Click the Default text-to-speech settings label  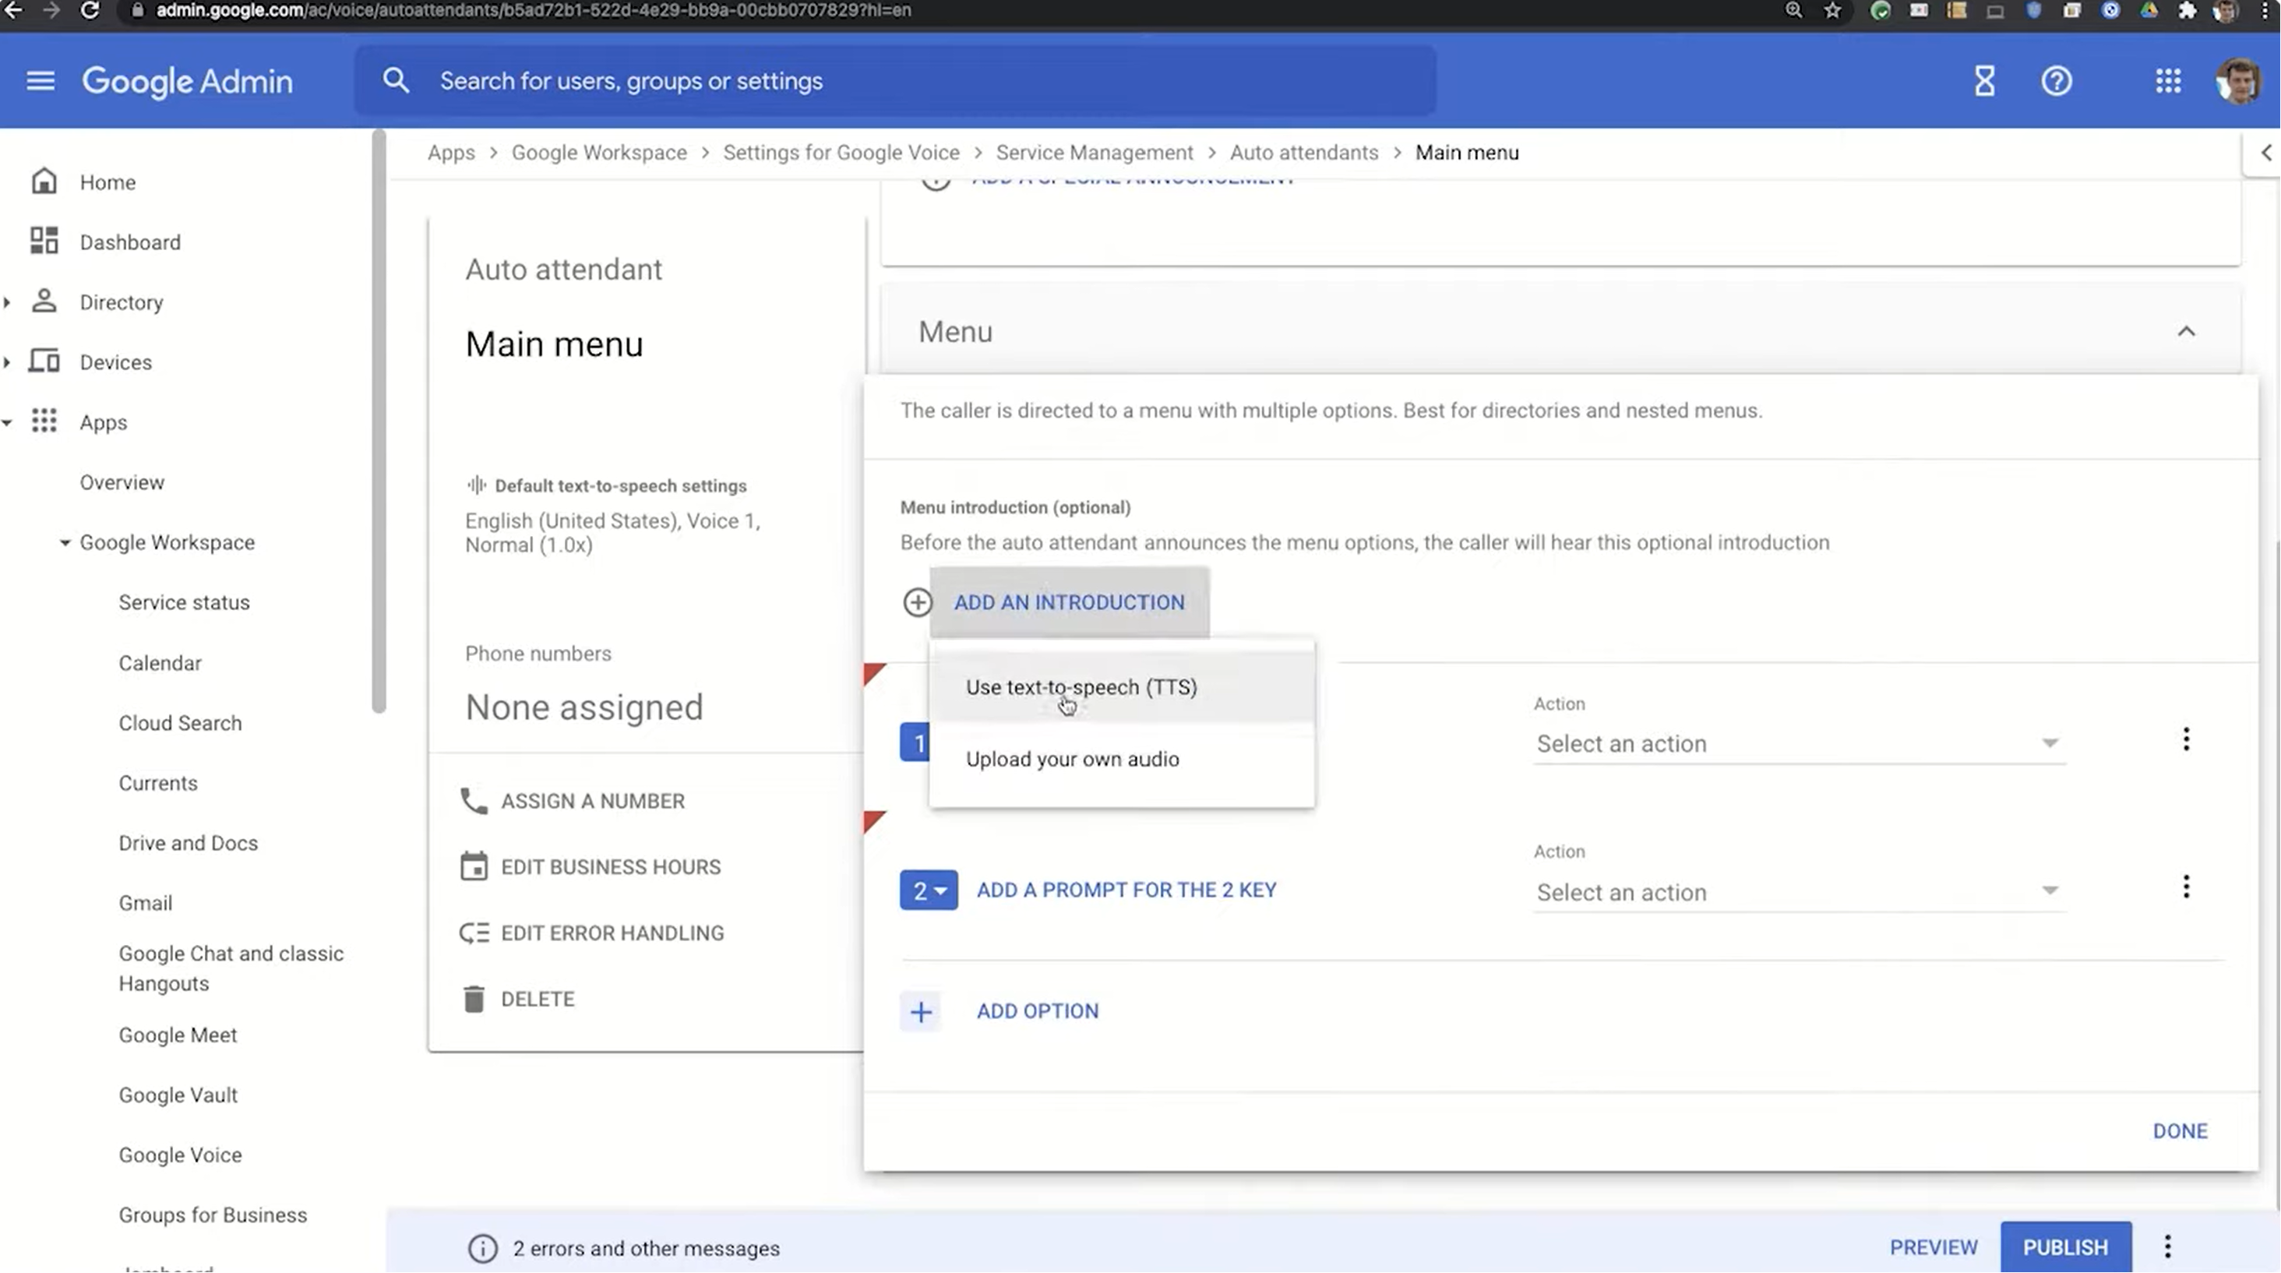(621, 486)
